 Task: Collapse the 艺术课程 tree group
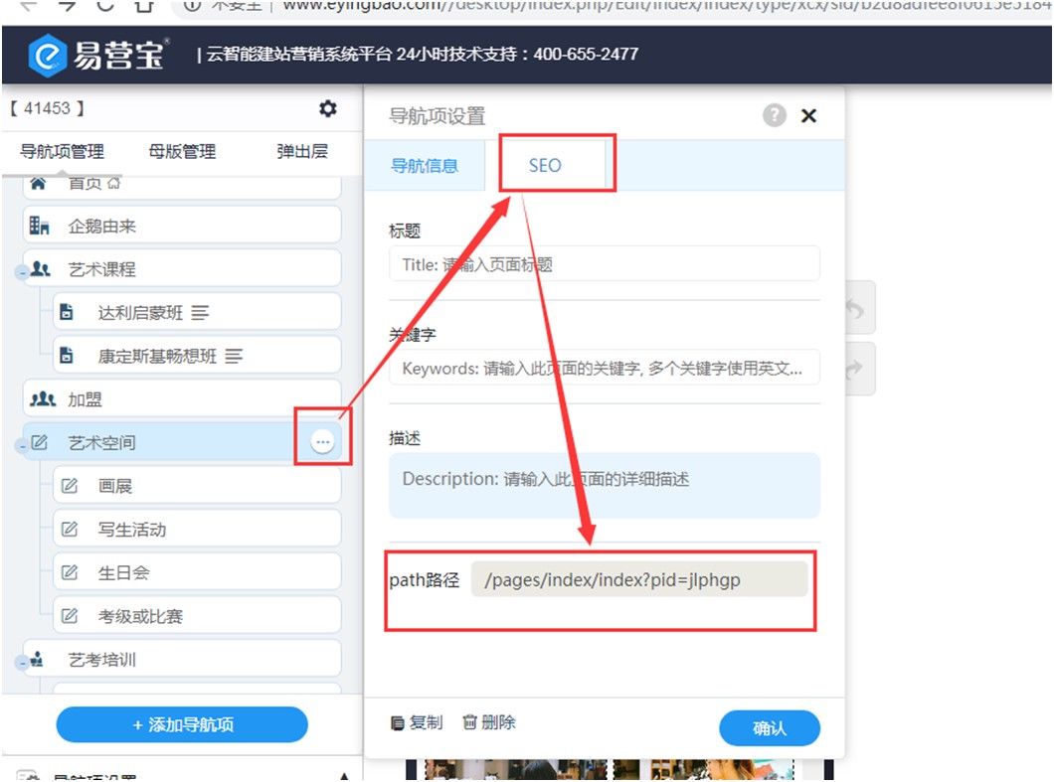tap(19, 273)
